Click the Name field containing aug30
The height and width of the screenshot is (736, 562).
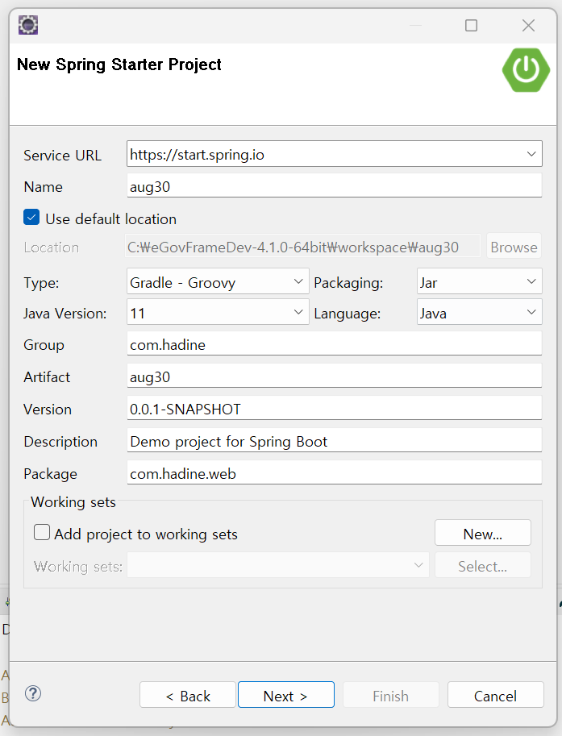pos(335,186)
